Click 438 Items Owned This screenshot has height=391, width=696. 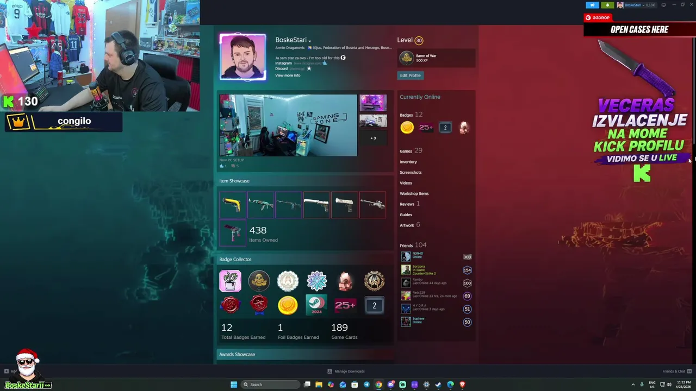[263, 234]
